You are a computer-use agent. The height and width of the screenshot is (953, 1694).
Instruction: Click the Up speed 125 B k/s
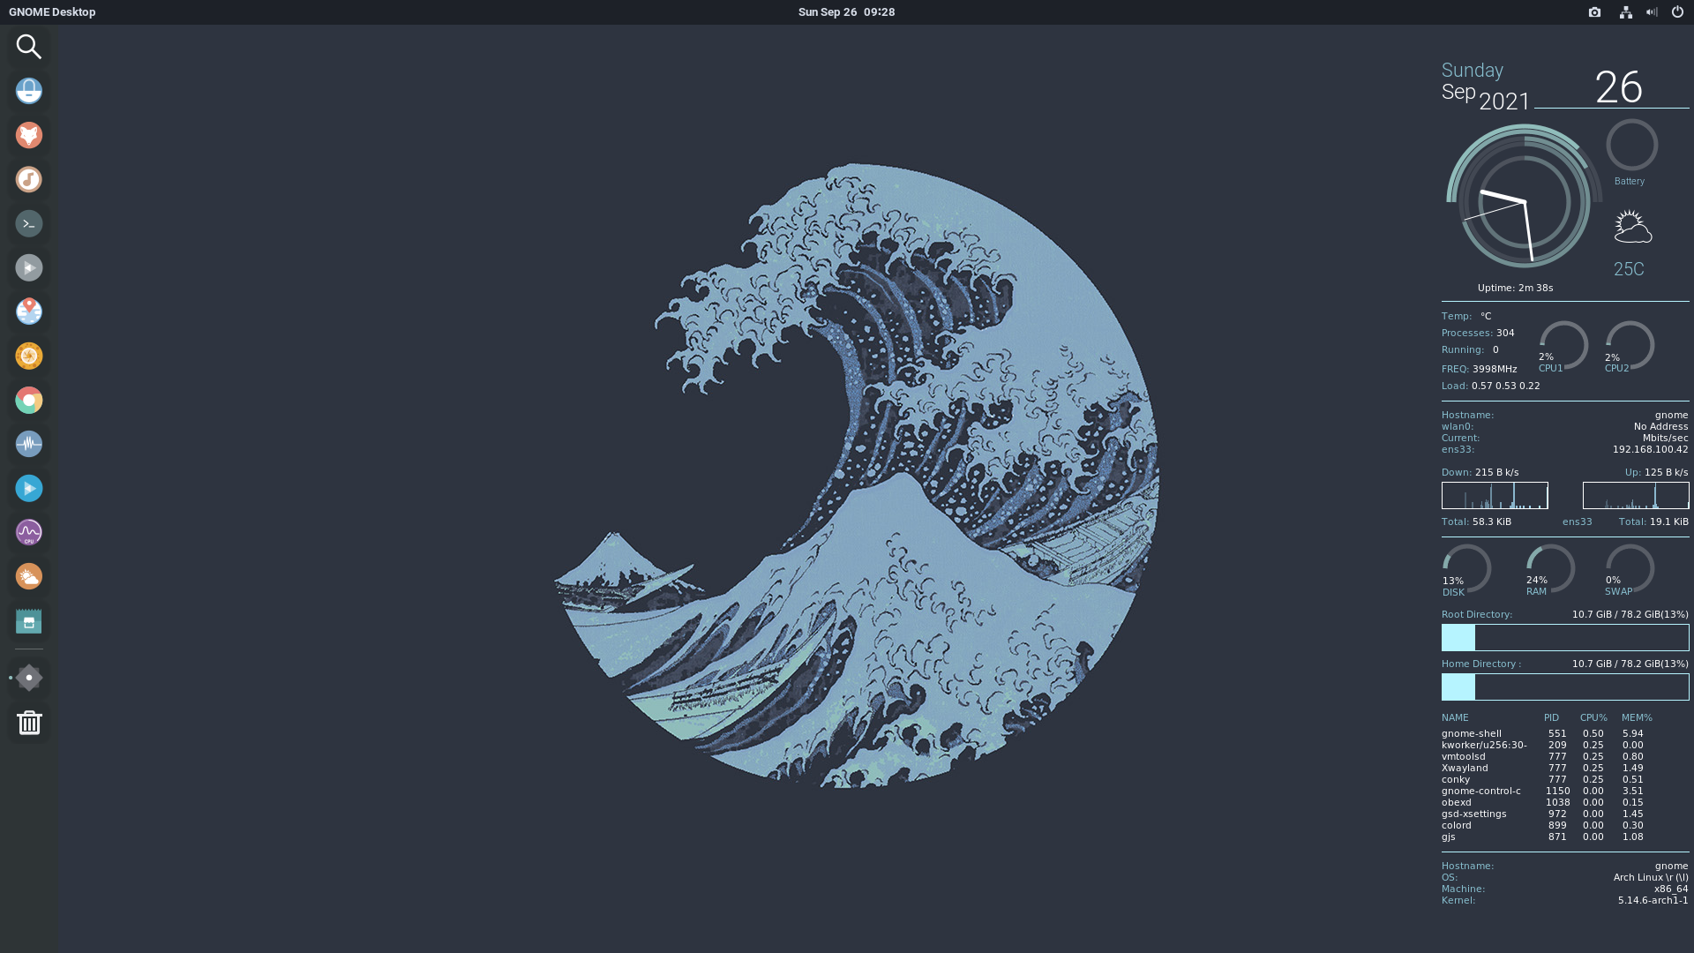[x=1666, y=472]
